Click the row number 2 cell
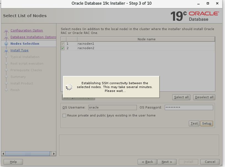 (72, 48)
